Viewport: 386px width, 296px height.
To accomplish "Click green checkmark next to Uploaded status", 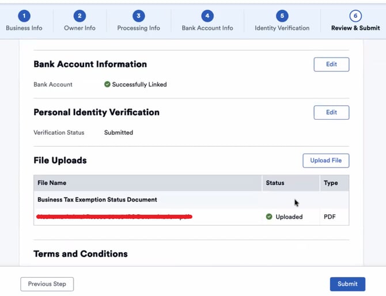I will (269, 217).
